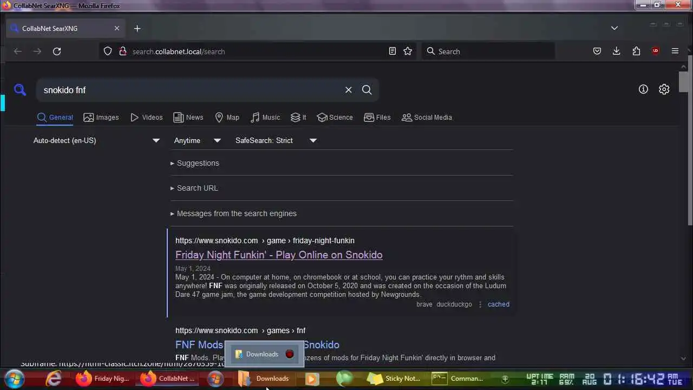Bookmark this page with star
The height and width of the screenshot is (390, 693).
click(x=408, y=51)
